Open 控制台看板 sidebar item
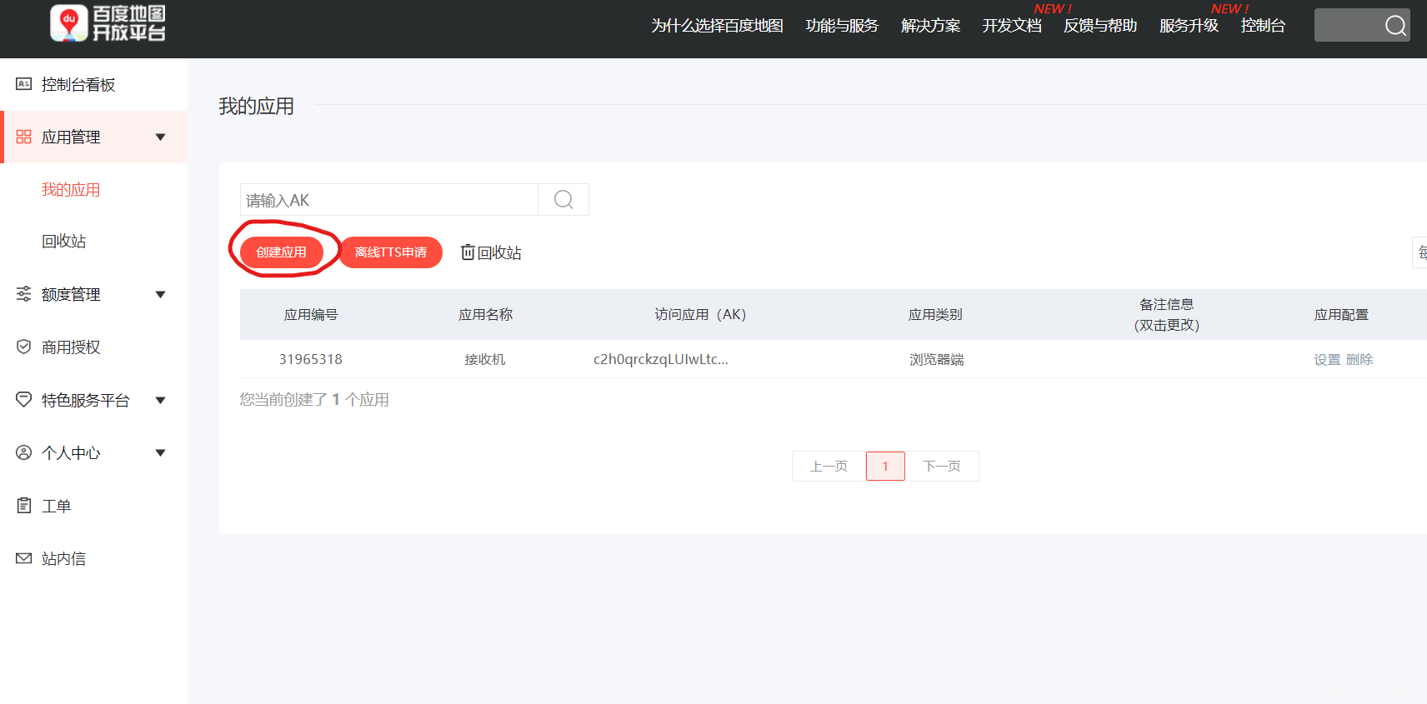1427x704 pixels. pyautogui.click(x=78, y=85)
